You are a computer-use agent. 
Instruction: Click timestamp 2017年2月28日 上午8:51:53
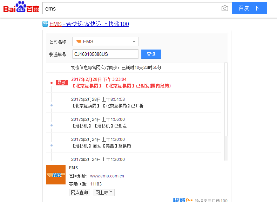coord(98,99)
